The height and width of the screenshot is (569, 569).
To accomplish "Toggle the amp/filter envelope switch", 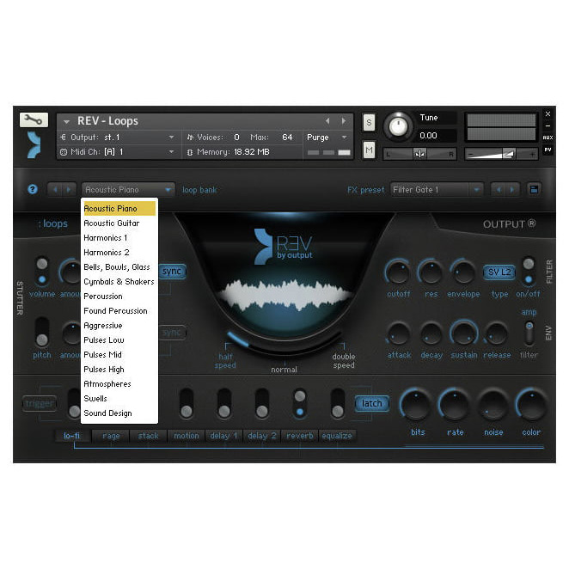I will click(x=529, y=333).
